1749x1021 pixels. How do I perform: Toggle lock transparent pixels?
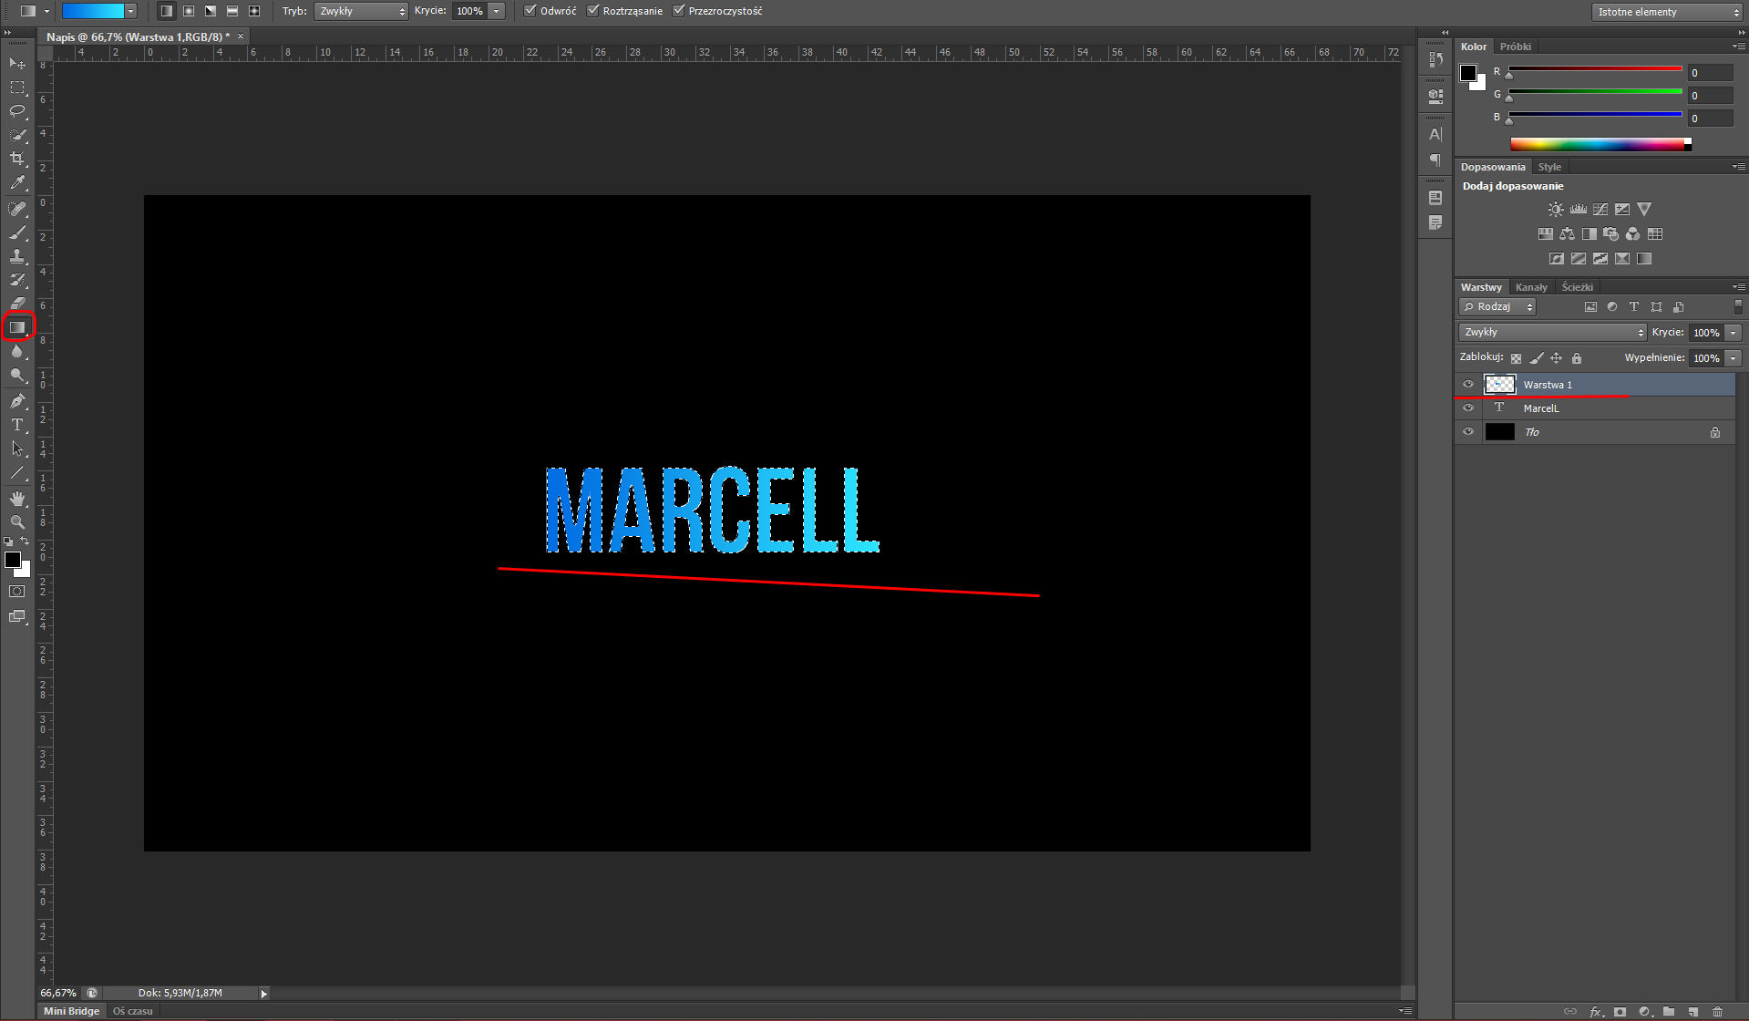pos(1516,358)
